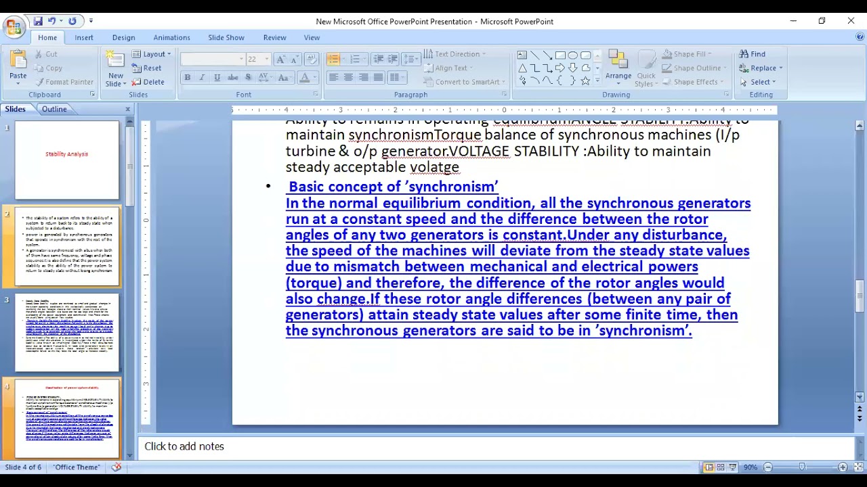The height and width of the screenshot is (487, 867).
Task: Align text to the right
Action: pyautogui.click(x=364, y=78)
